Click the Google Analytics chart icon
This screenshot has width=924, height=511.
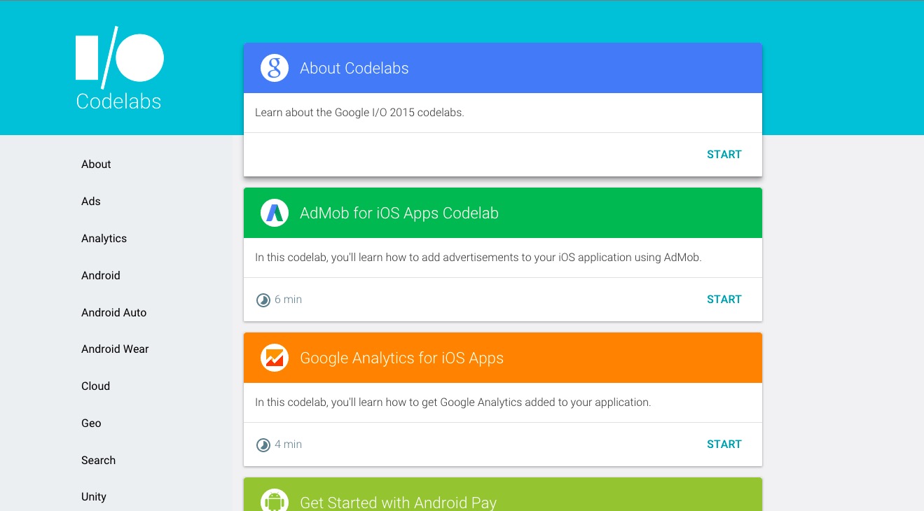[274, 358]
